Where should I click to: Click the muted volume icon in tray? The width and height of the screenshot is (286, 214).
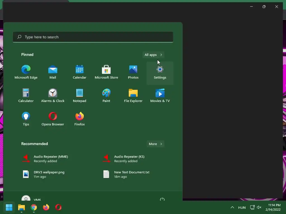[259, 207]
